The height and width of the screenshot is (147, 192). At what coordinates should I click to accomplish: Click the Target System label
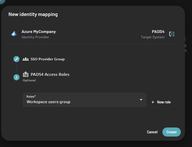(153, 37)
